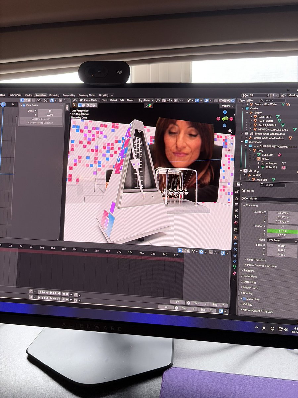Collapse the metronome collection
This screenshot has width=298, height=398.
point(242,142)
